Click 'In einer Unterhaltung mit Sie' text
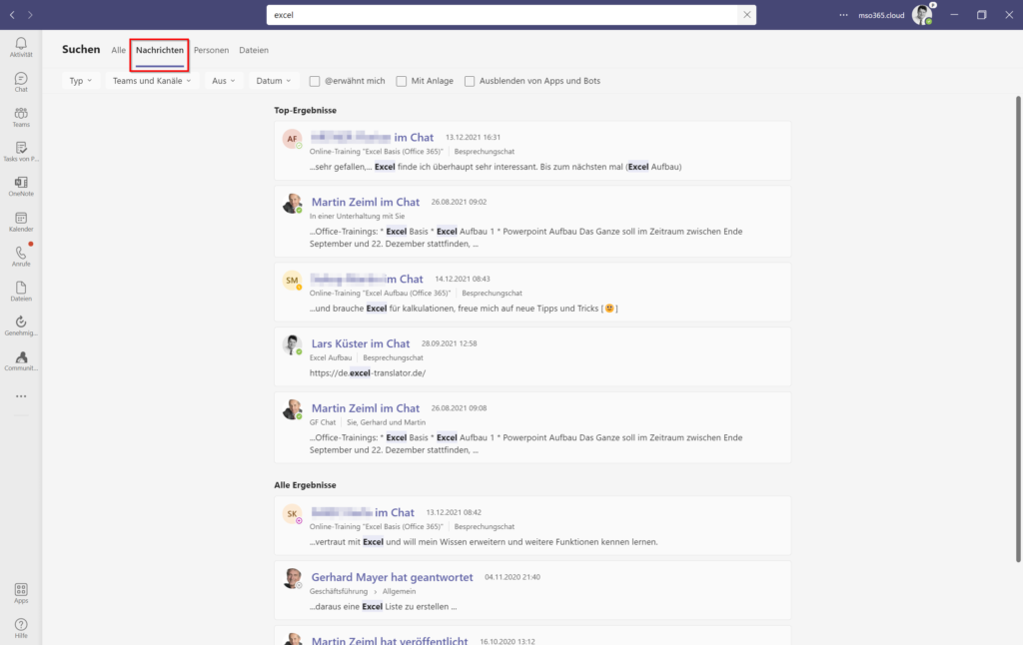 (x=357, y=216)
